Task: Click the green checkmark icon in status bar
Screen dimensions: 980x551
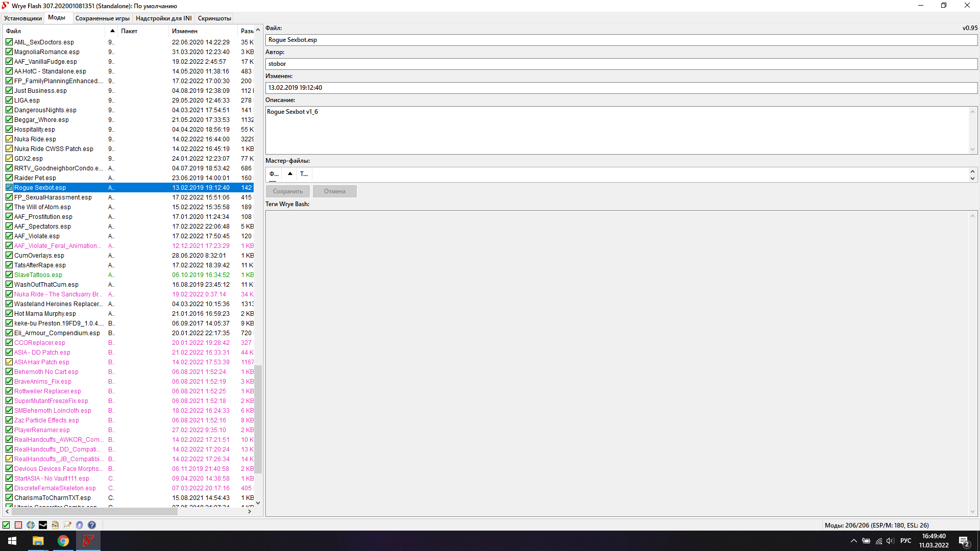Action: pos(6,525)
